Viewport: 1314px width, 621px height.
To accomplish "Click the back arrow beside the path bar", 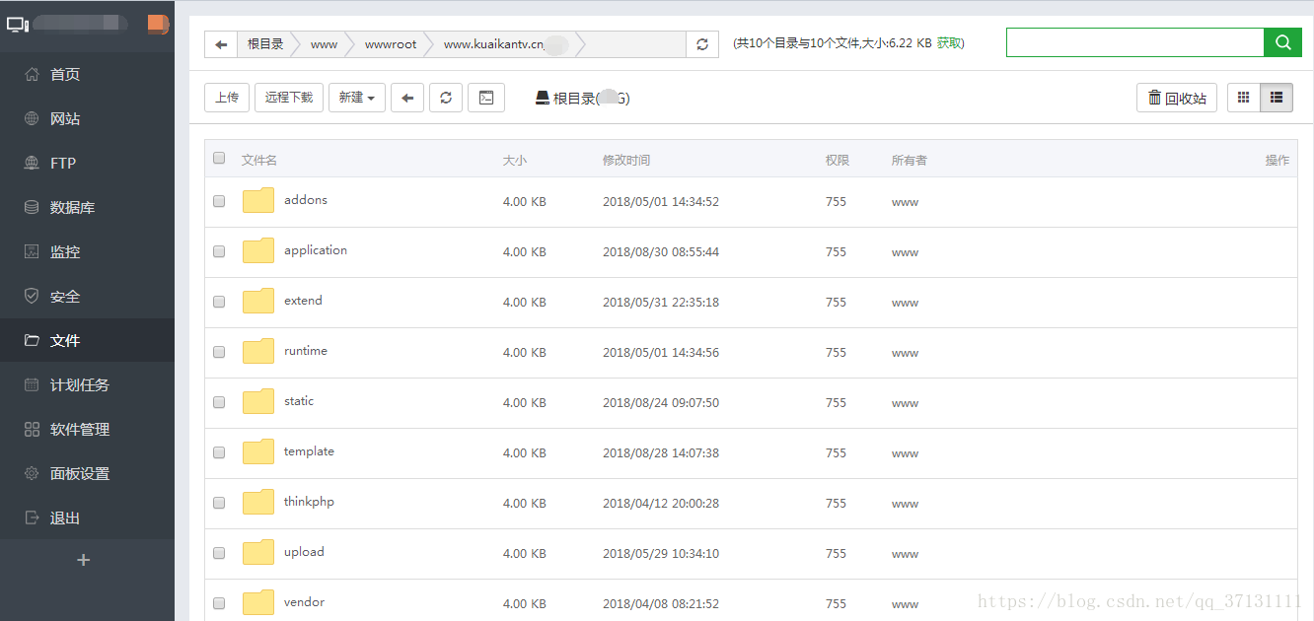I will 221,44.
